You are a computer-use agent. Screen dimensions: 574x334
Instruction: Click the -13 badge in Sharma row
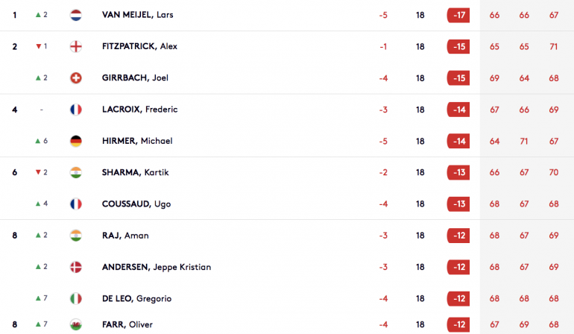(458, 172)
